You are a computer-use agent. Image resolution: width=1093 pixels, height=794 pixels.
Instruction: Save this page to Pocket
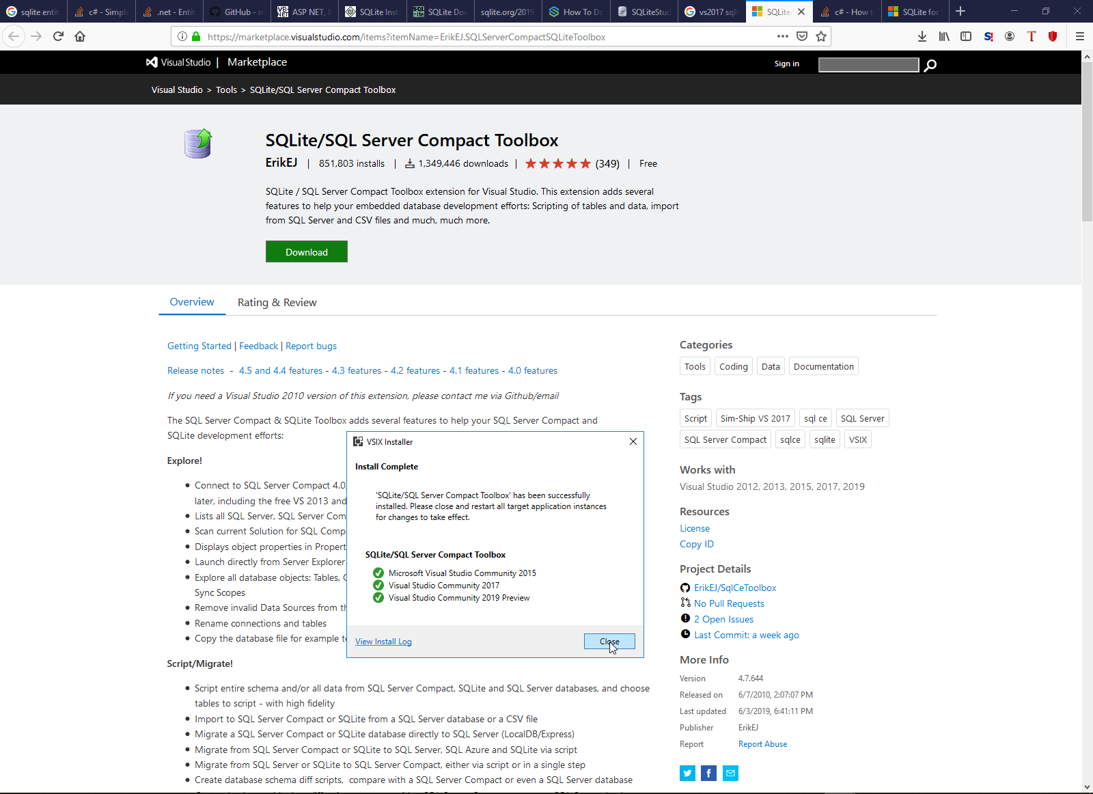(802, 36)
